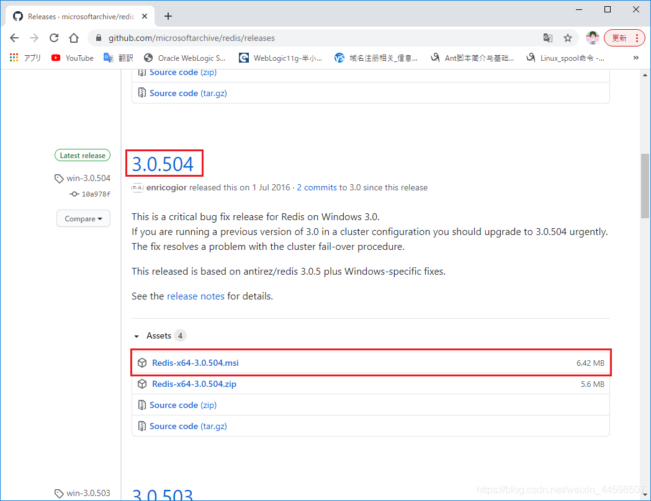
Task: Reload the releases page
Action: point(54,38)
